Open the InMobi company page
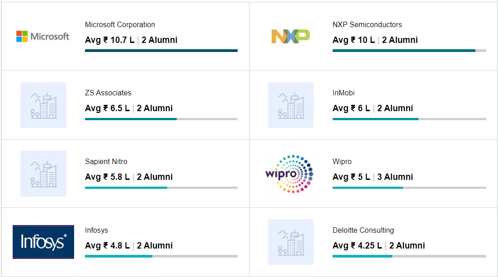 343,93
